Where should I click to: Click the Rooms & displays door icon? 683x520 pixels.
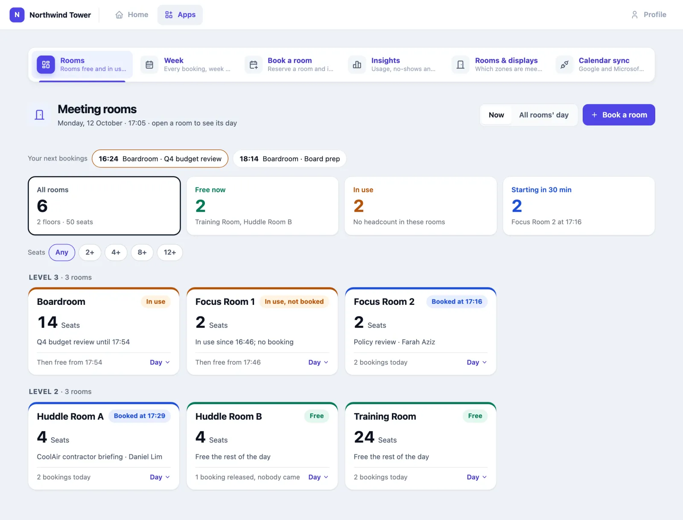(461, 65)
